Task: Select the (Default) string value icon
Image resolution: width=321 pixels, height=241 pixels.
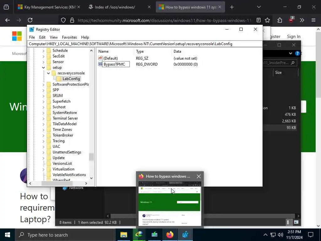Action: pos(100,58)
